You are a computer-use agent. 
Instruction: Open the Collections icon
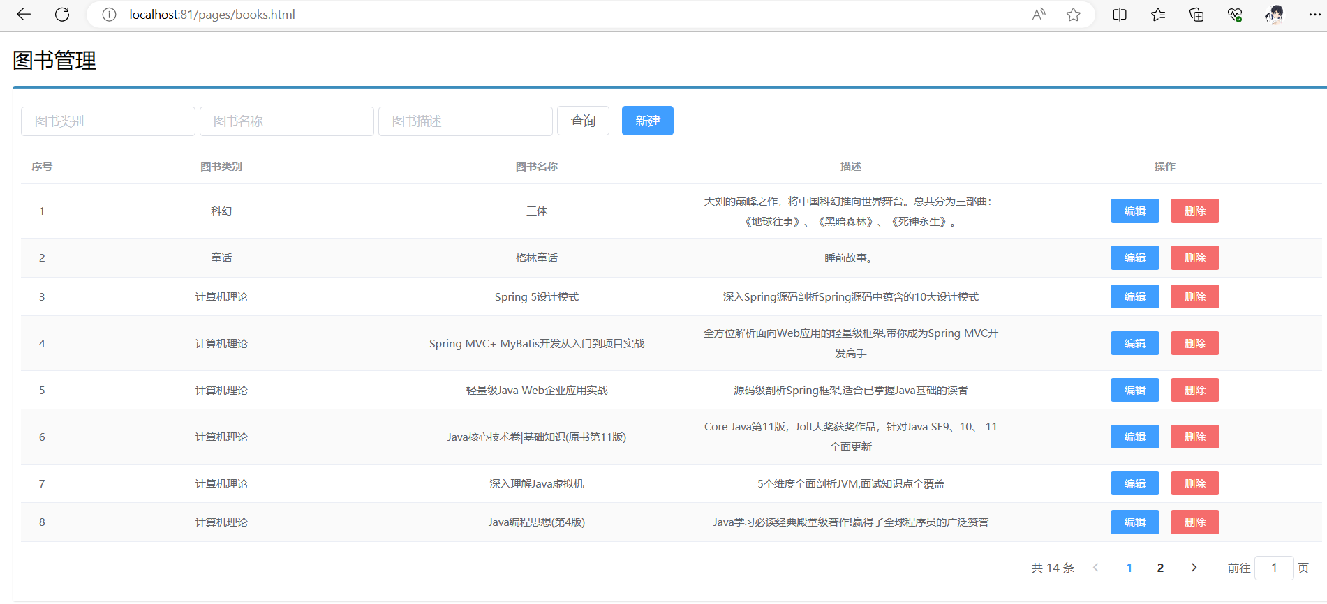(x=1196, y=15)
